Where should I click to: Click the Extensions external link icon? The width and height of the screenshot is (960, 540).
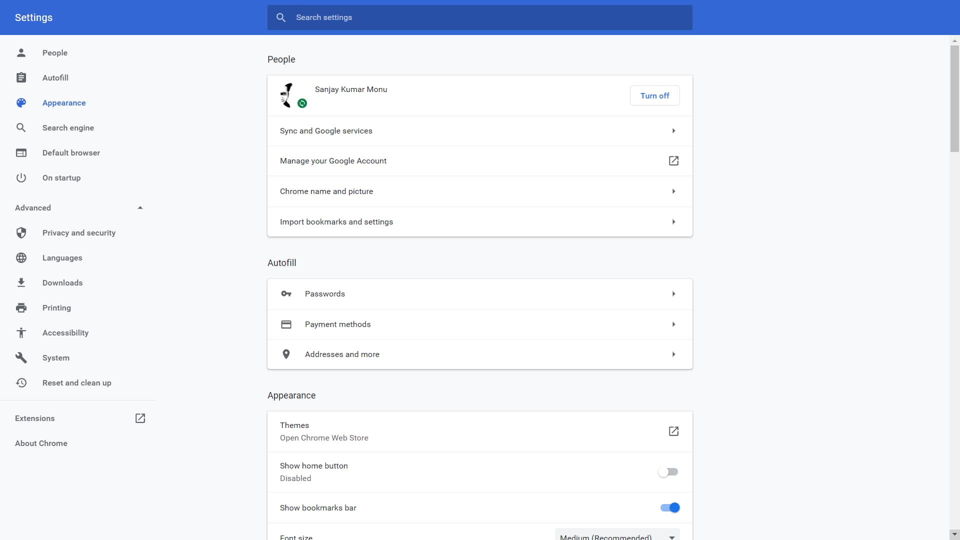point(140,418)
